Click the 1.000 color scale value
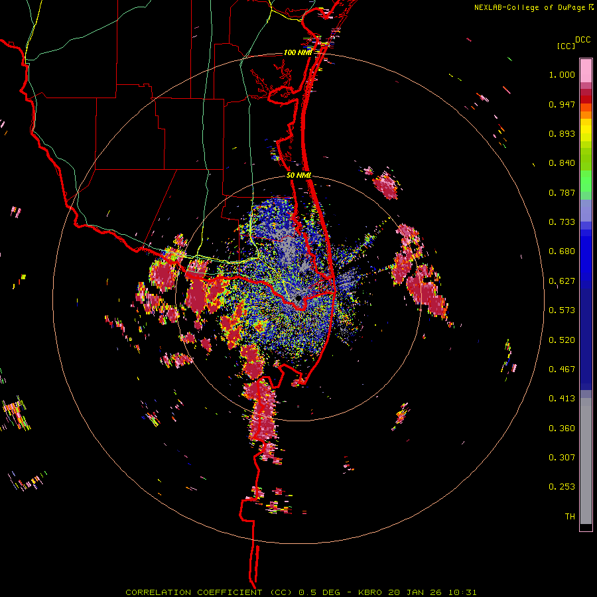Image resolution: width=597 pixels, height=597 pixels. [x=562, y=74]
